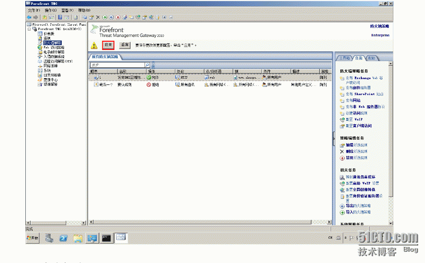Select 疑难解答 node in tree
The image size is (425, 263).
pyautogui.click(x=51, y=84)
